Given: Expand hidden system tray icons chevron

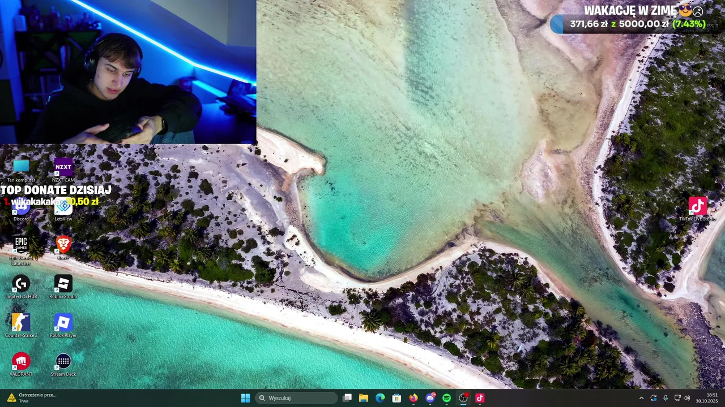Looking at the screenshot, I should 641,398.
